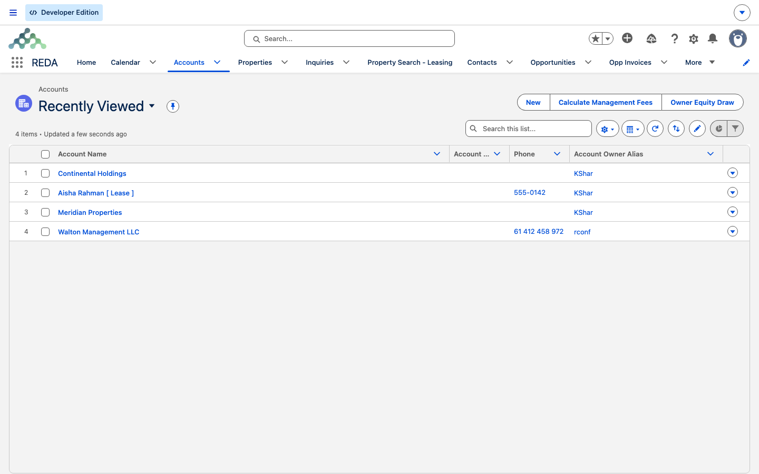Screen dimensions: 759x474
Task: Open the Properties tab
Action: 255,62
